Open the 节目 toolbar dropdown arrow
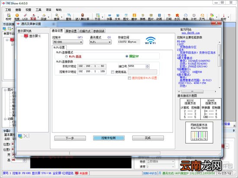 (103, 17)
